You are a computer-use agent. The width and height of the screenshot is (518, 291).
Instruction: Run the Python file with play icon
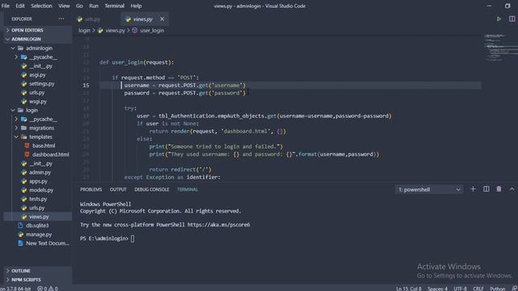coord(499,19)
